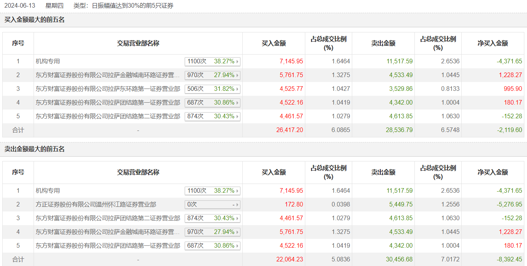The height and width of the screenshot is (266, 527).
Task: Select buy amount 4,525.77
Action: click(x=292, y=89)
